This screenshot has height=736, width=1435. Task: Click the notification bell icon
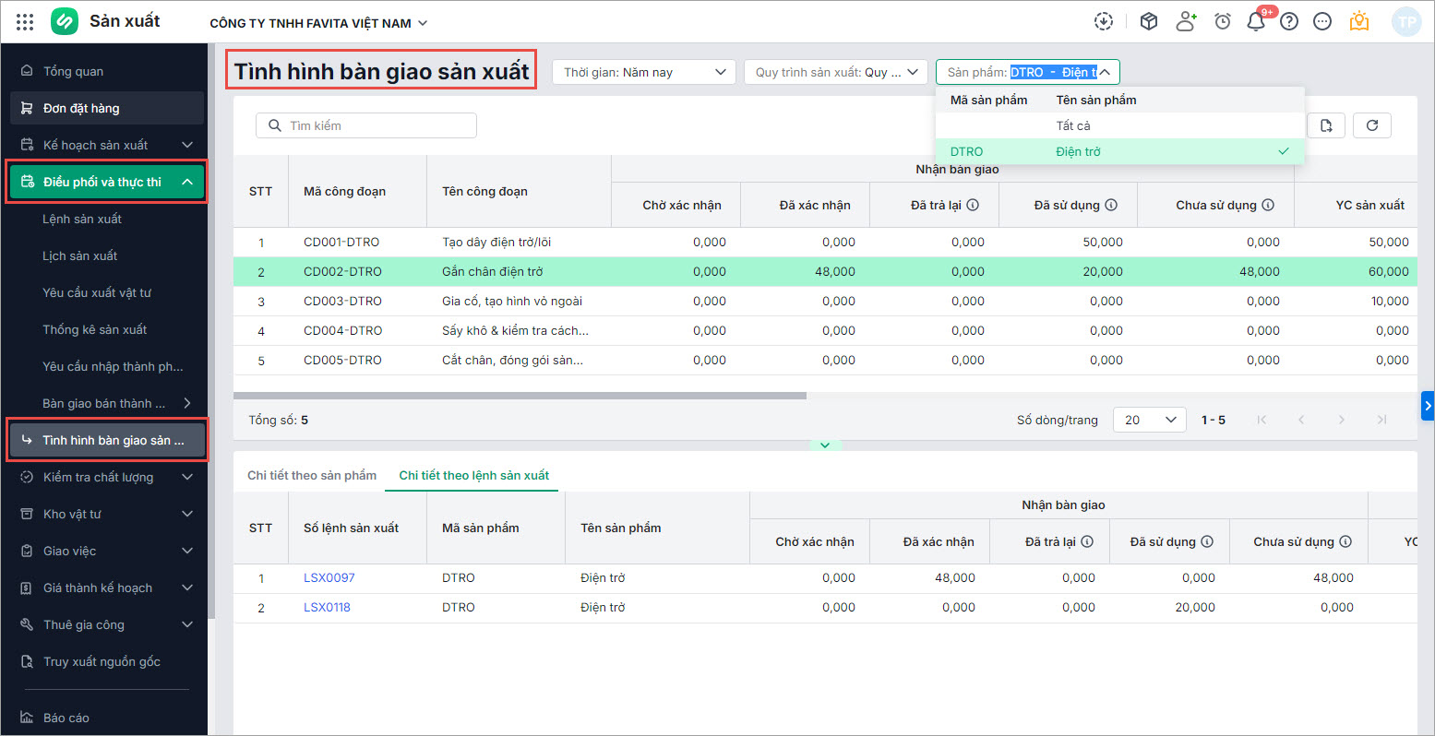point(1255,22)
